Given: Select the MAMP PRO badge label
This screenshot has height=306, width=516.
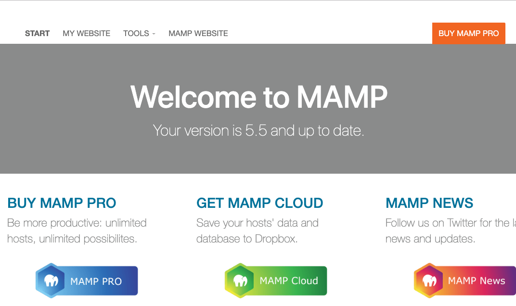Looking at the screenshot, I should pyautogui.click(x=97, y=280).
